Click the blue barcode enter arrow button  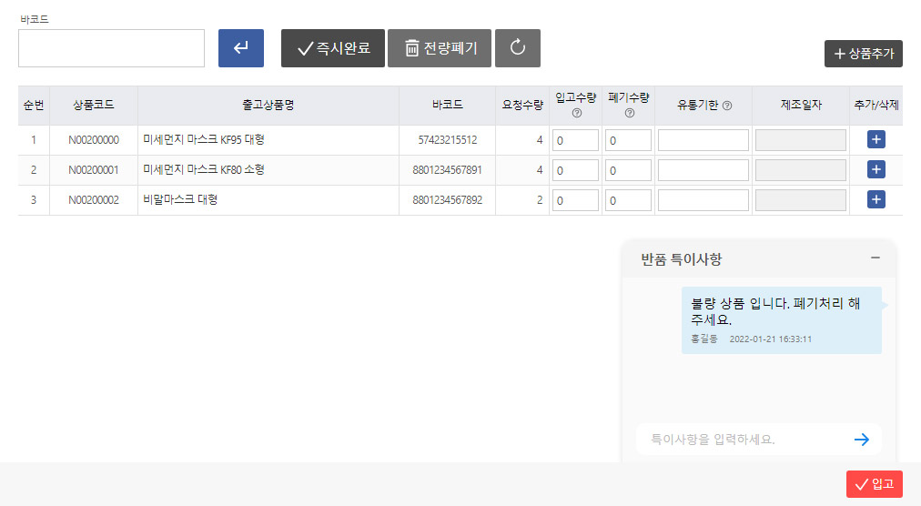point(241,48)
